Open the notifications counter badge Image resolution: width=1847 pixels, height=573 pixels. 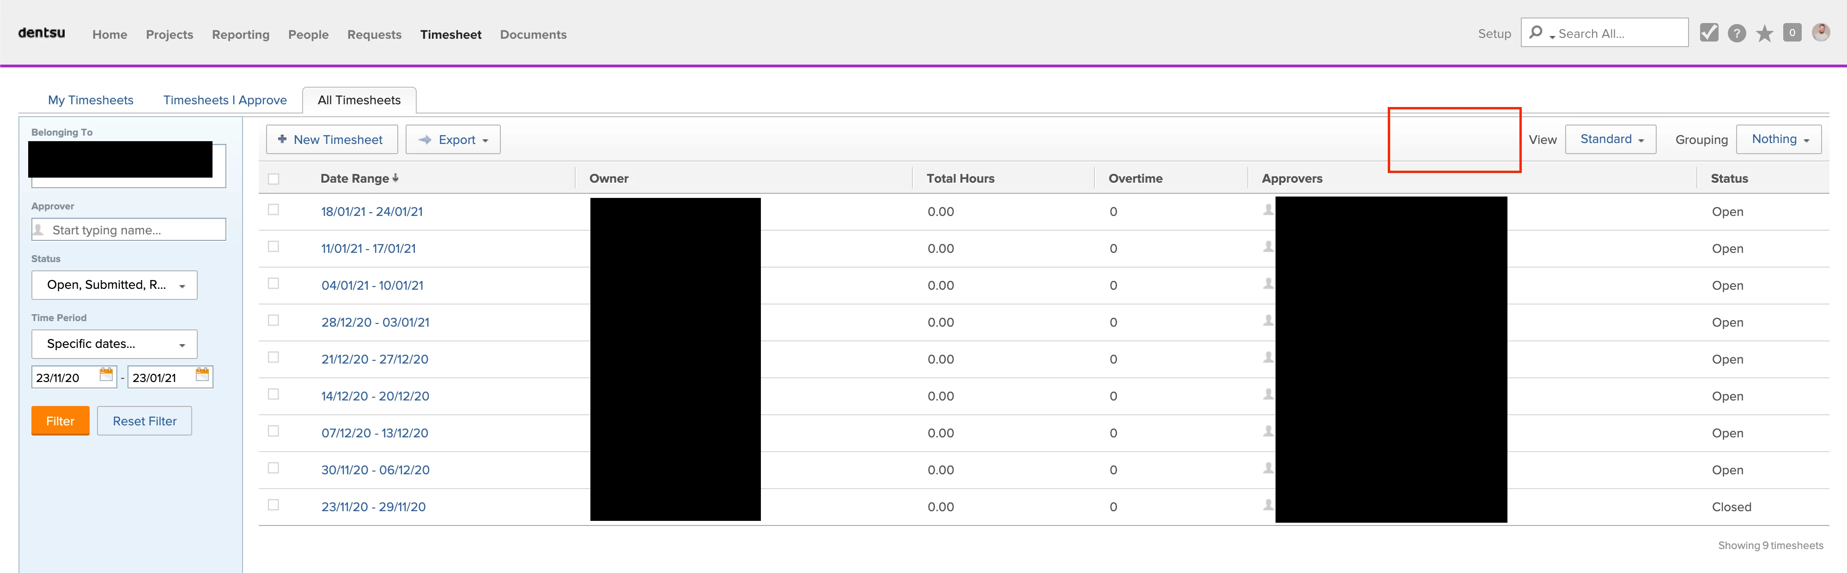click(1792, 33)
